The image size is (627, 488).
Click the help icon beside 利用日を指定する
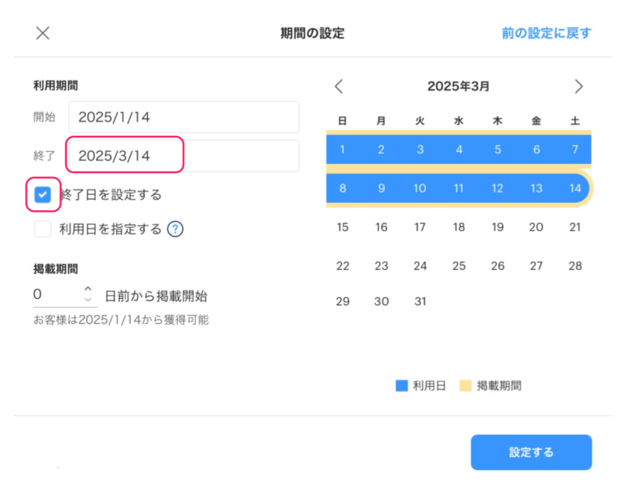point(175,229)
